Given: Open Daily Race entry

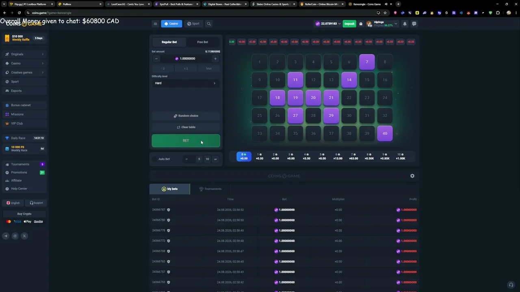Looking at the screenshot, I should click(24, 138).
